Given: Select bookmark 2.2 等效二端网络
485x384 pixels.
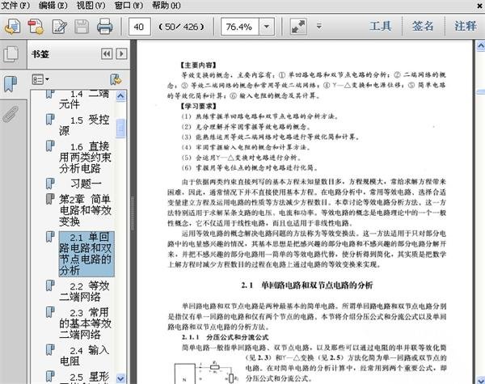Looking at the screenshot, I should [x=84, y=291].
